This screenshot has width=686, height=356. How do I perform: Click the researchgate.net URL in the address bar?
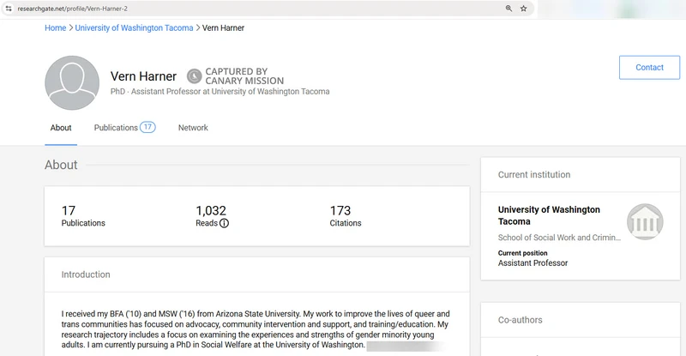[x=73, y=9]
